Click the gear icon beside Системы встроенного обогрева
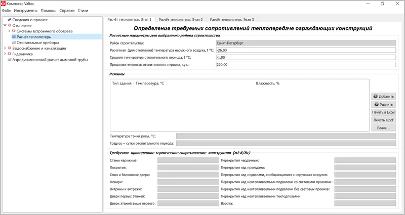The image size is (405, 215). tap(14, 31)
